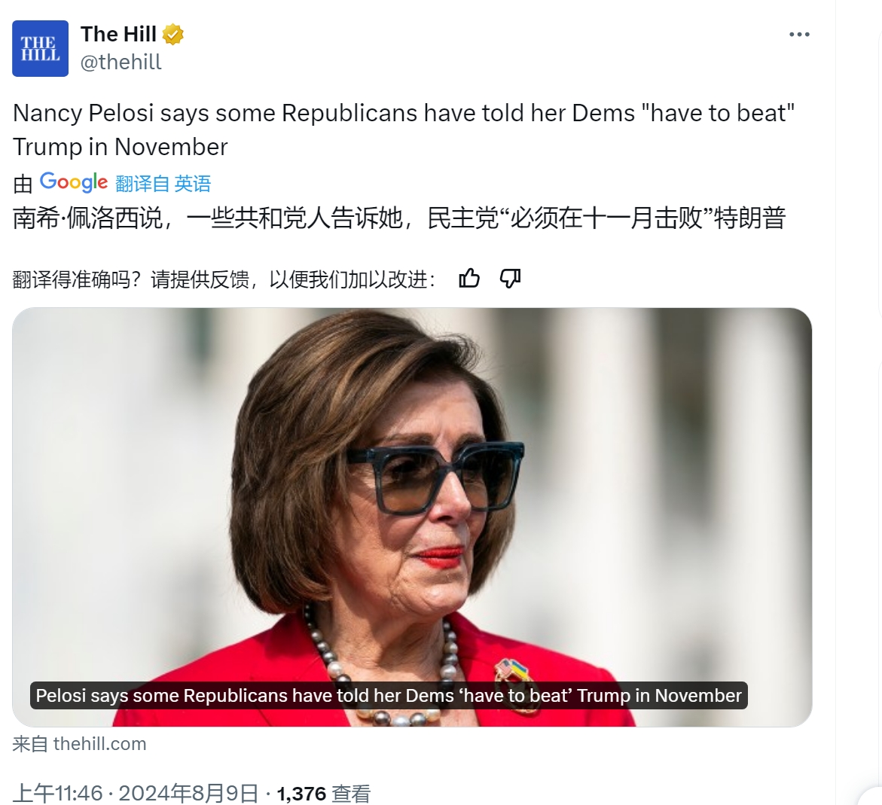Click The Hill display name
Image resolution: width=882 pixels, height=805 pixels.
pos(118,35)
